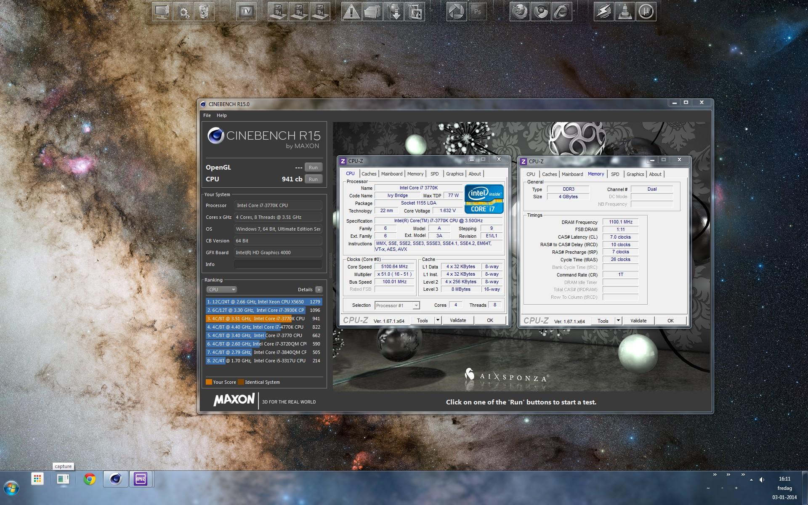Screen dimensions: 808x505
Task: Click the Info input field under Your System
Action: (278, 264)
